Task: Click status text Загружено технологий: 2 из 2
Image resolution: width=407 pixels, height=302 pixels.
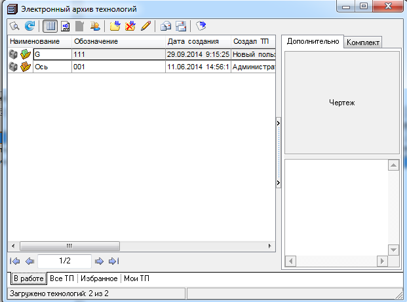Action: [59, 294]
